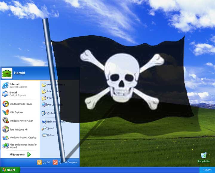
Task: Open the Control Panel icon
Action: click(44, 113)
